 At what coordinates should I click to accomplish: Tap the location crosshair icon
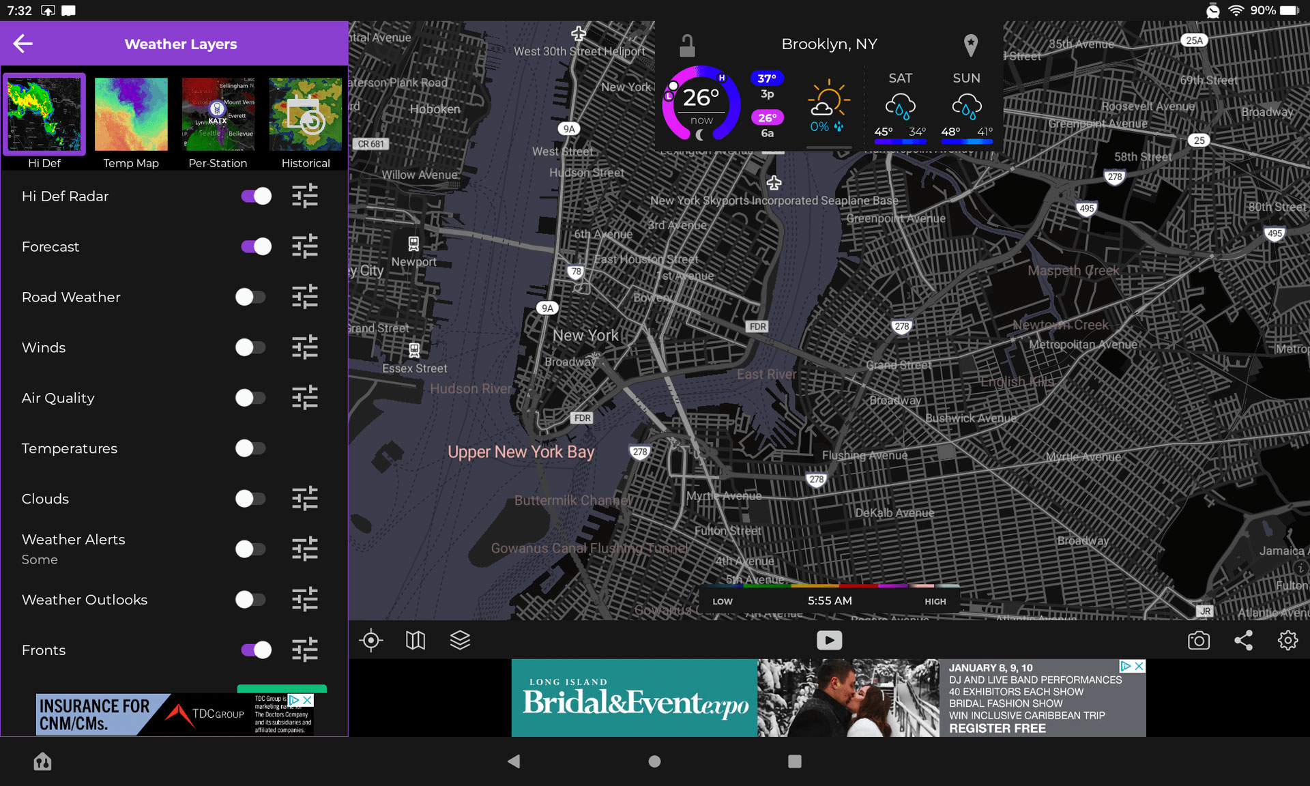371,640
